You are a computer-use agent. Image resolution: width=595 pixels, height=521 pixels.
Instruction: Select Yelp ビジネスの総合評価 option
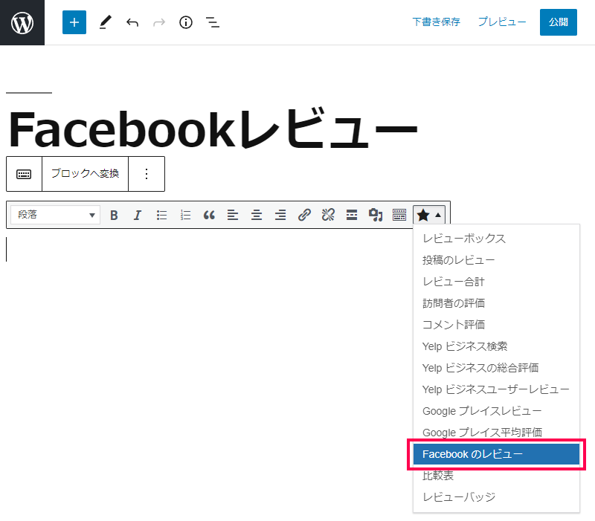point(496,368)
